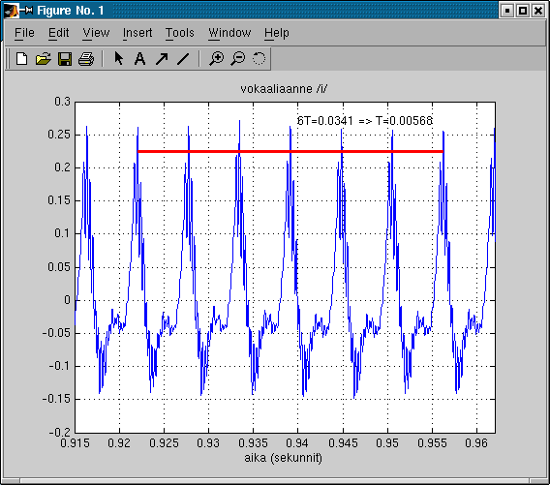Open the File menu
The image size is (550, 485).
(x=24, y=33)
